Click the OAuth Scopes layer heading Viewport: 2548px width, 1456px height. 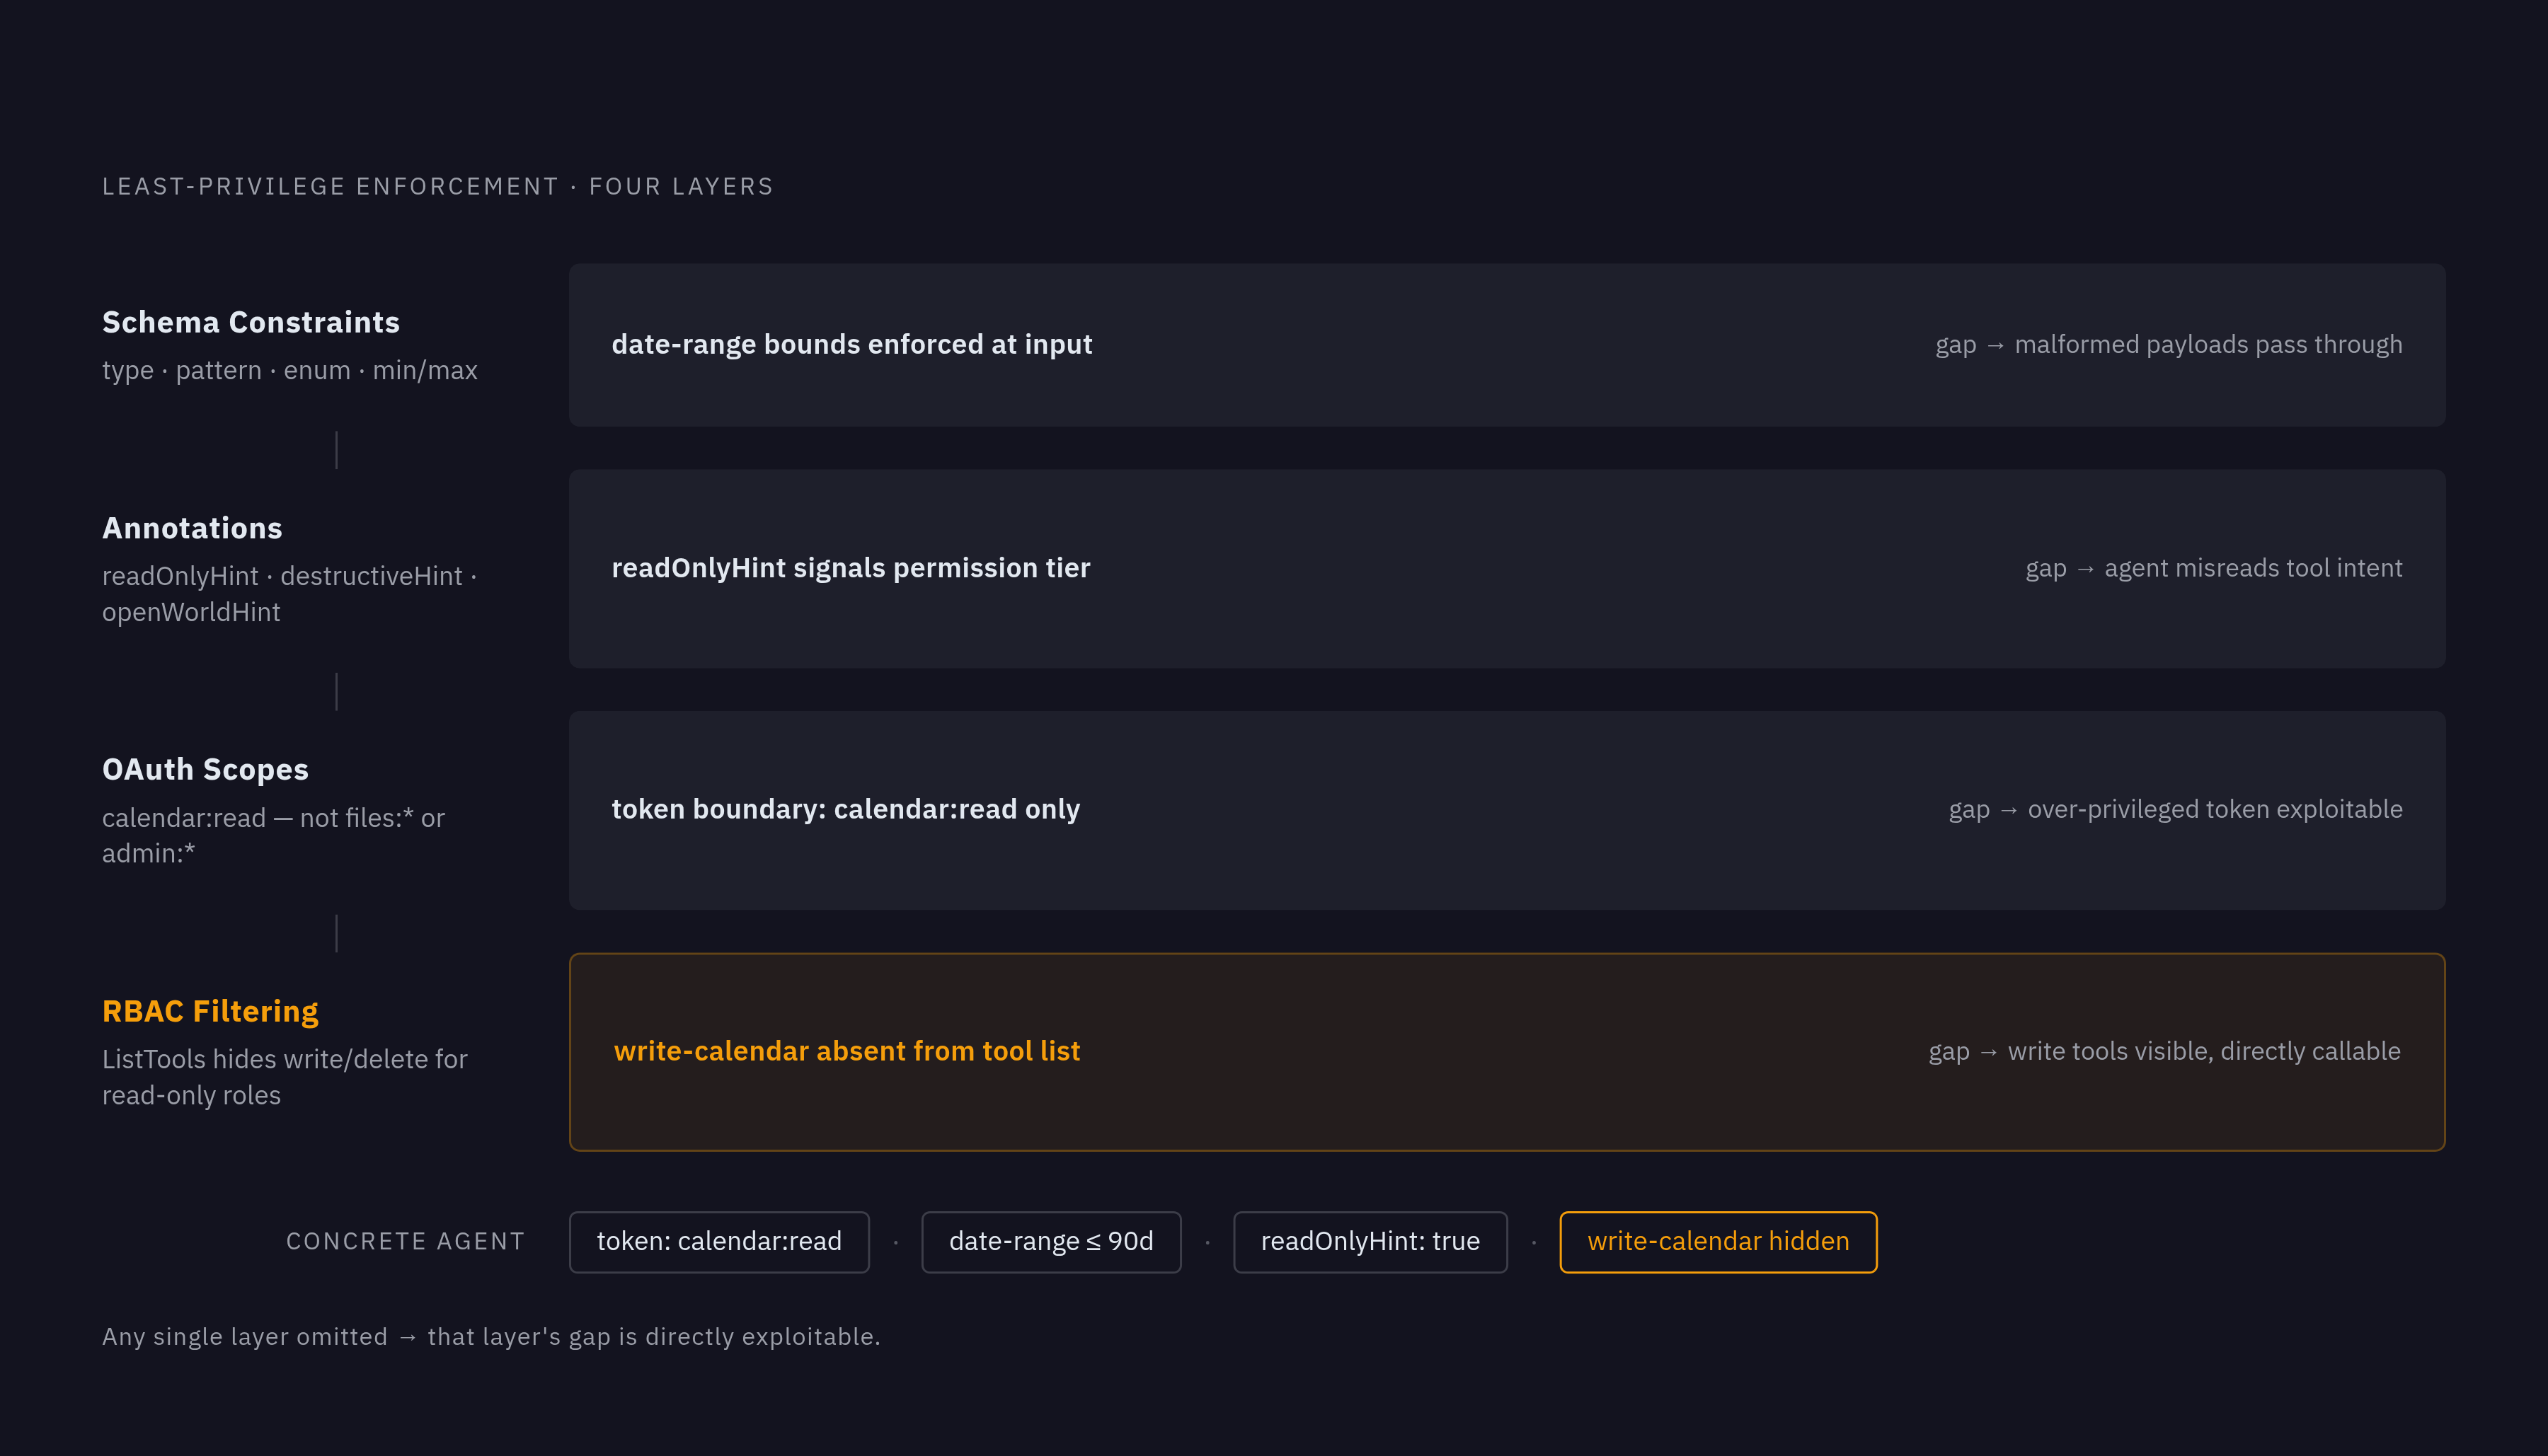[x=205, y=769]
